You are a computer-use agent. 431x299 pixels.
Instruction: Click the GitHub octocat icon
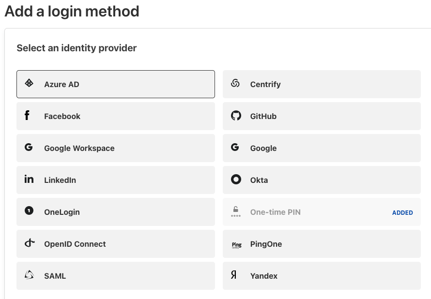click(x=235, y=116)
